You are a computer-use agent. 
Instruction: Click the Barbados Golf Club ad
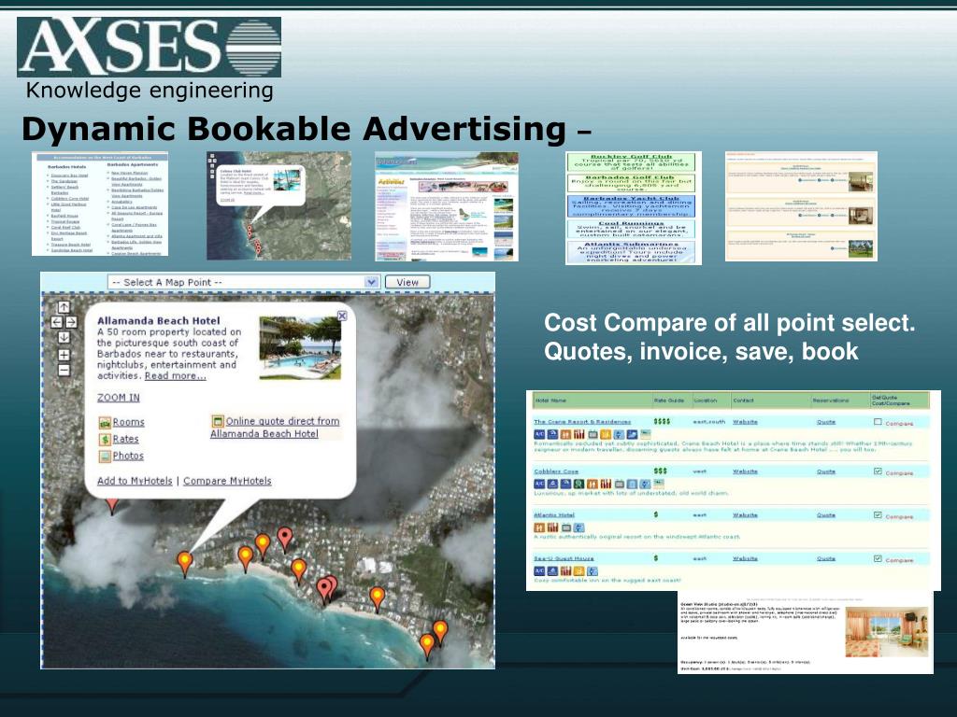point(631,184)
